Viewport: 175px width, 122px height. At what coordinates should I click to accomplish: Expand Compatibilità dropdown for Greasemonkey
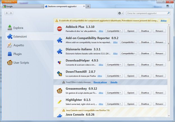pyautogui.click(x=114, y=93)
